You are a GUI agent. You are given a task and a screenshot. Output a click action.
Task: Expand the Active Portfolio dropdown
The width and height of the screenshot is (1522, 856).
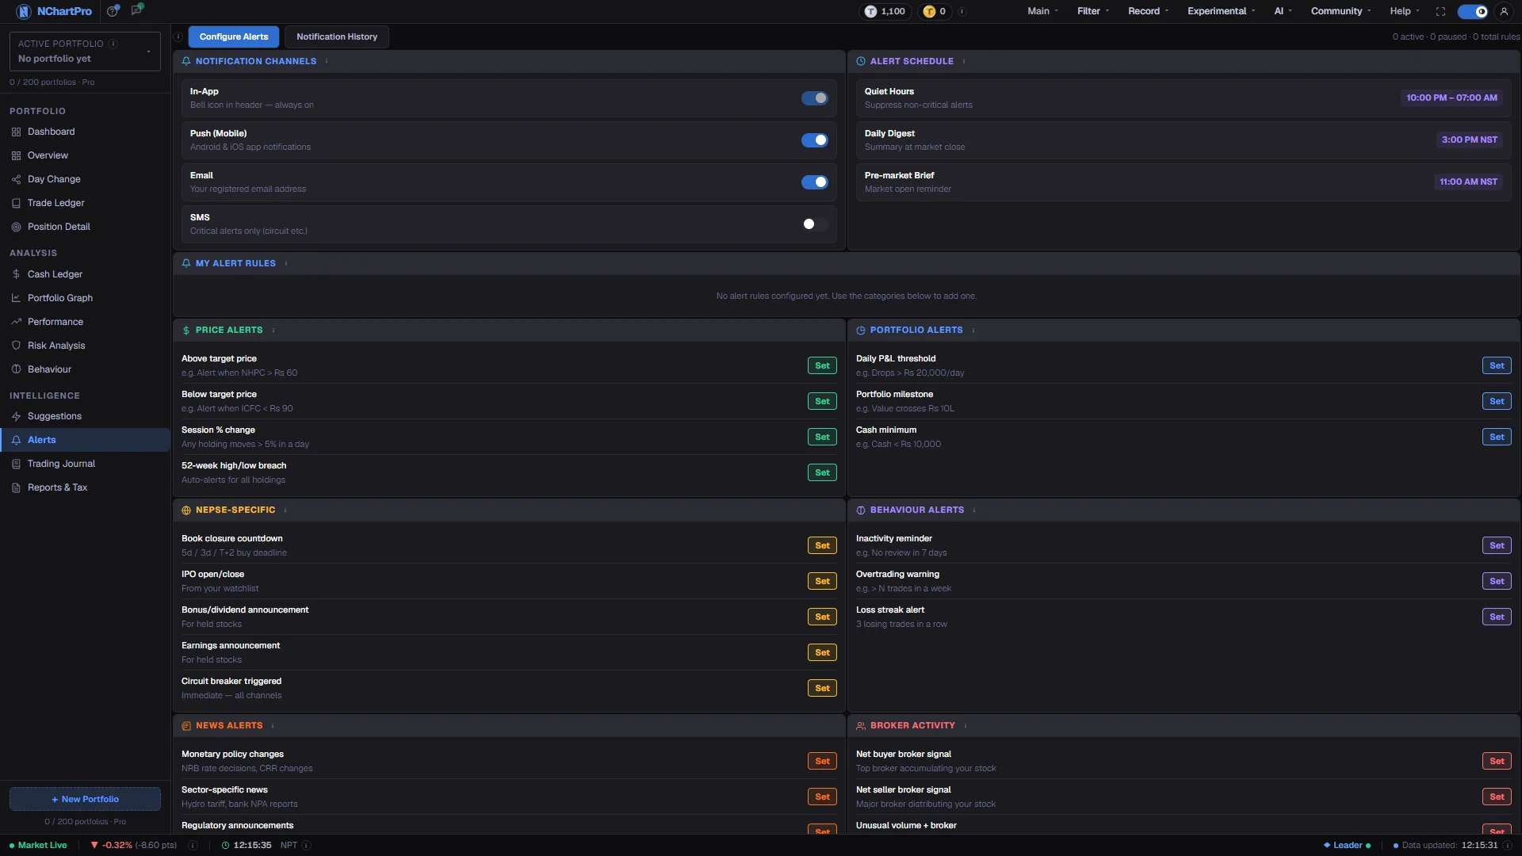pos(85,52)
